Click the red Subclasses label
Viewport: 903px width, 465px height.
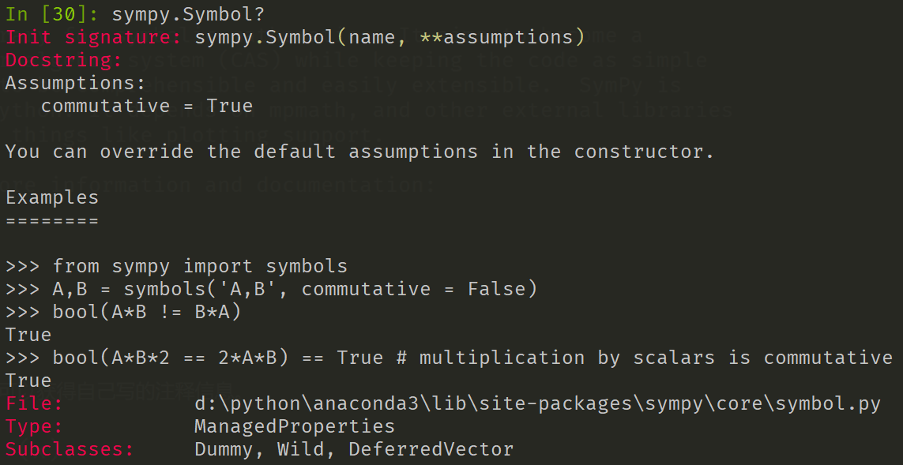(x=70, y=450)
